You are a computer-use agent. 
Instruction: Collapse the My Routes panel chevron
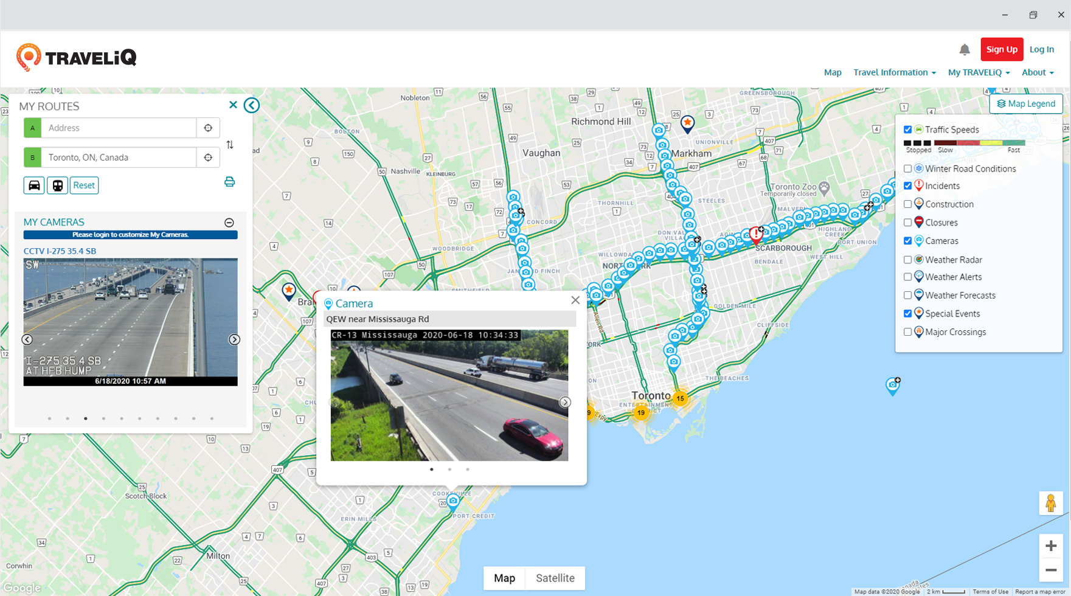click(x=251, y=105)
